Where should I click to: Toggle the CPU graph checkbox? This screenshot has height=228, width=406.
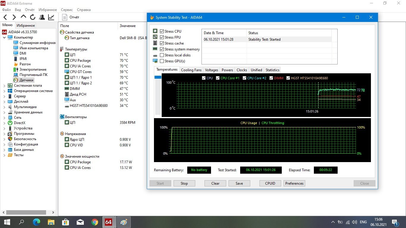204,78
